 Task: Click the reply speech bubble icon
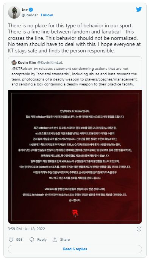pyautogui.click(x=32, y=240)
